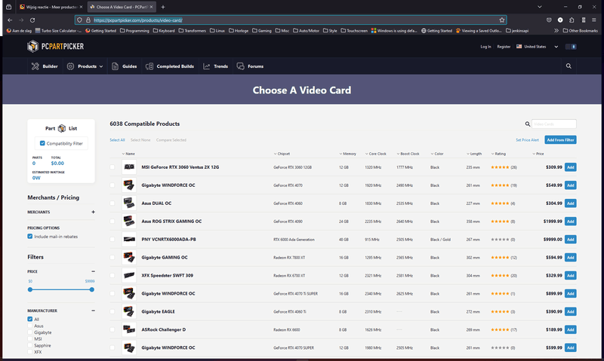This screenshot has height=361, width=604.
Task: Bookmark page with the star icon
Action: 501,20
